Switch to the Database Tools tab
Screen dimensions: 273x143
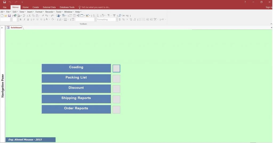(x=67, y=7)
